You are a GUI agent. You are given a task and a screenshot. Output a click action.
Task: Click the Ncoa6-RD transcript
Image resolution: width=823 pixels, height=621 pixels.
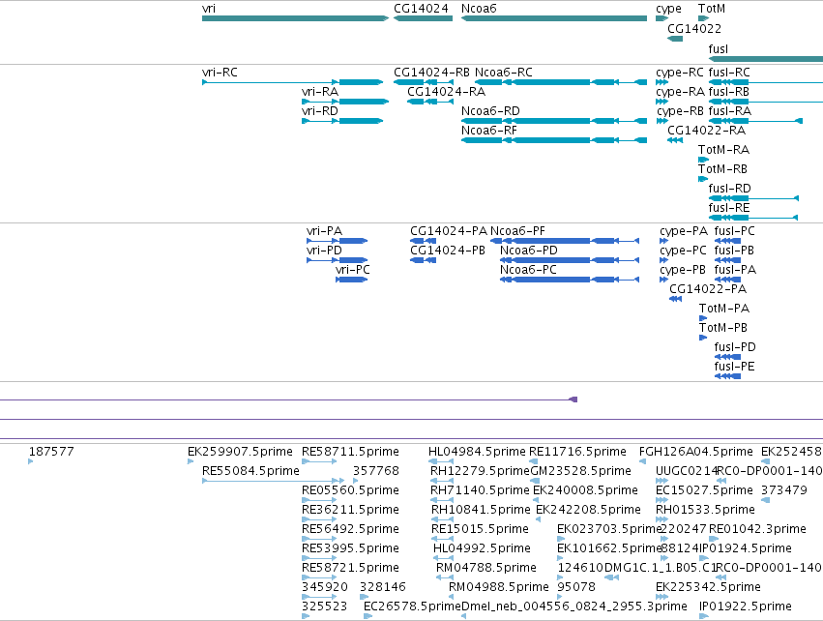pyautogui.click(x=554, y=121)
